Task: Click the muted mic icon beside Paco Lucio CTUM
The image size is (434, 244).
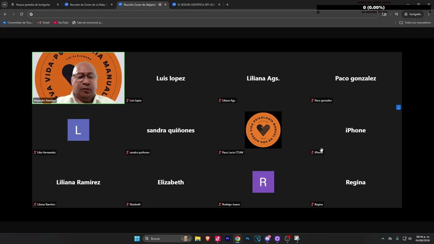Action: [220, 152]
